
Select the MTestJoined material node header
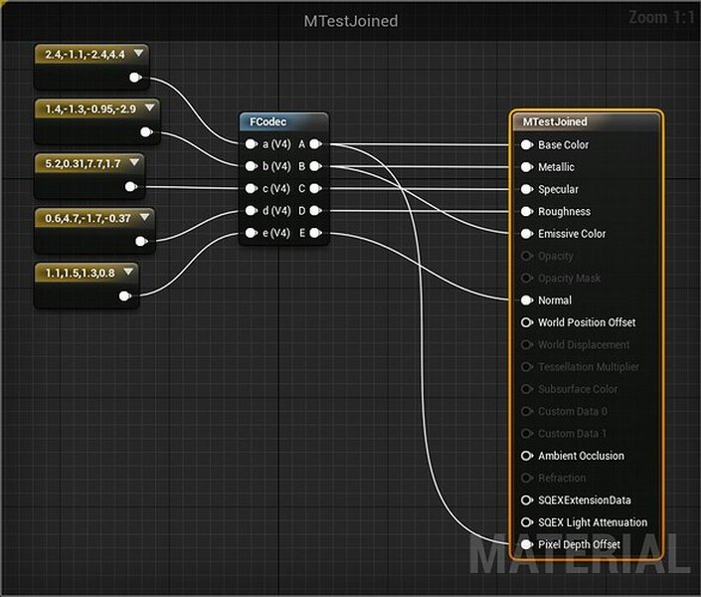586,121
